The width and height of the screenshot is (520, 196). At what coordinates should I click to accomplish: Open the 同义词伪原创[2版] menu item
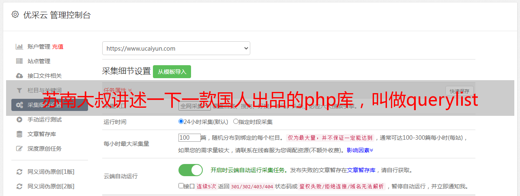[x=51, y=186]
